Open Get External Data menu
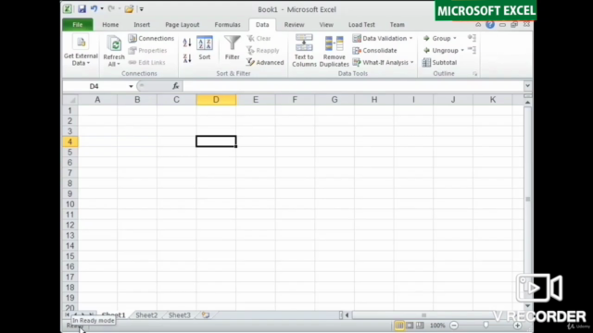 (81, 50)
